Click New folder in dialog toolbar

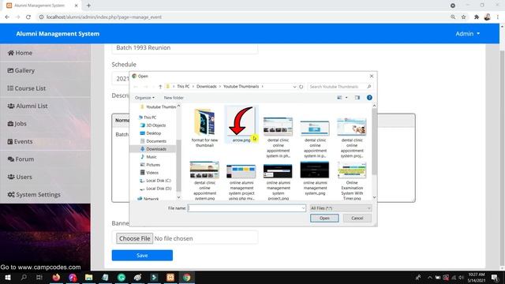(x=174, y=98)
